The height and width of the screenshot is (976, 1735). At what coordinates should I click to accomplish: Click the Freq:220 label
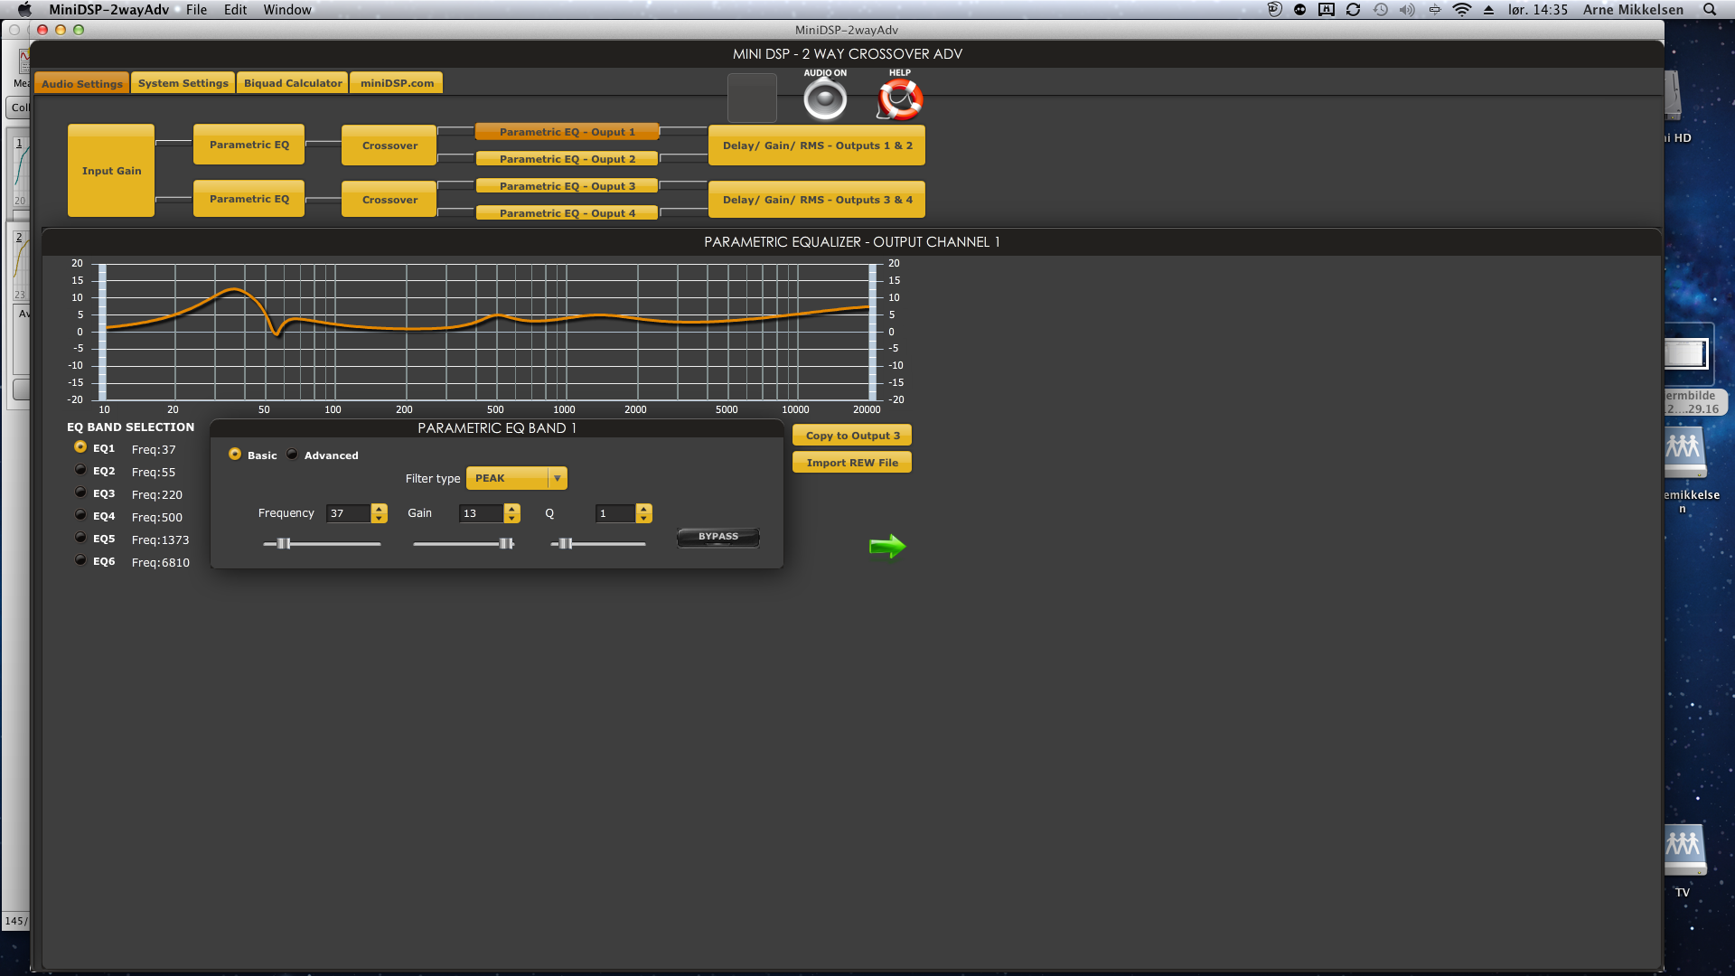156,494
